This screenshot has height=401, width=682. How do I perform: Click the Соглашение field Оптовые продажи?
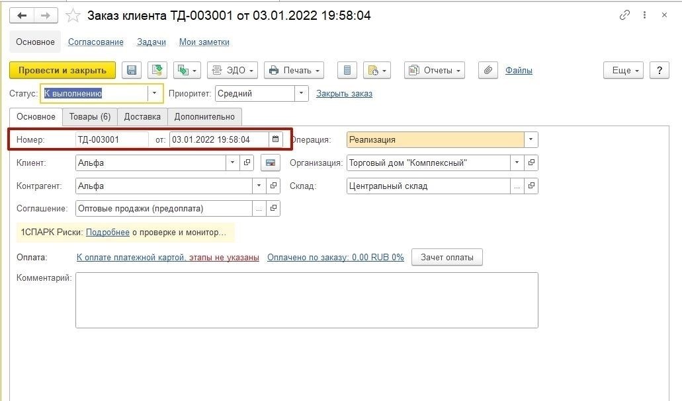[x=164, y=209]
